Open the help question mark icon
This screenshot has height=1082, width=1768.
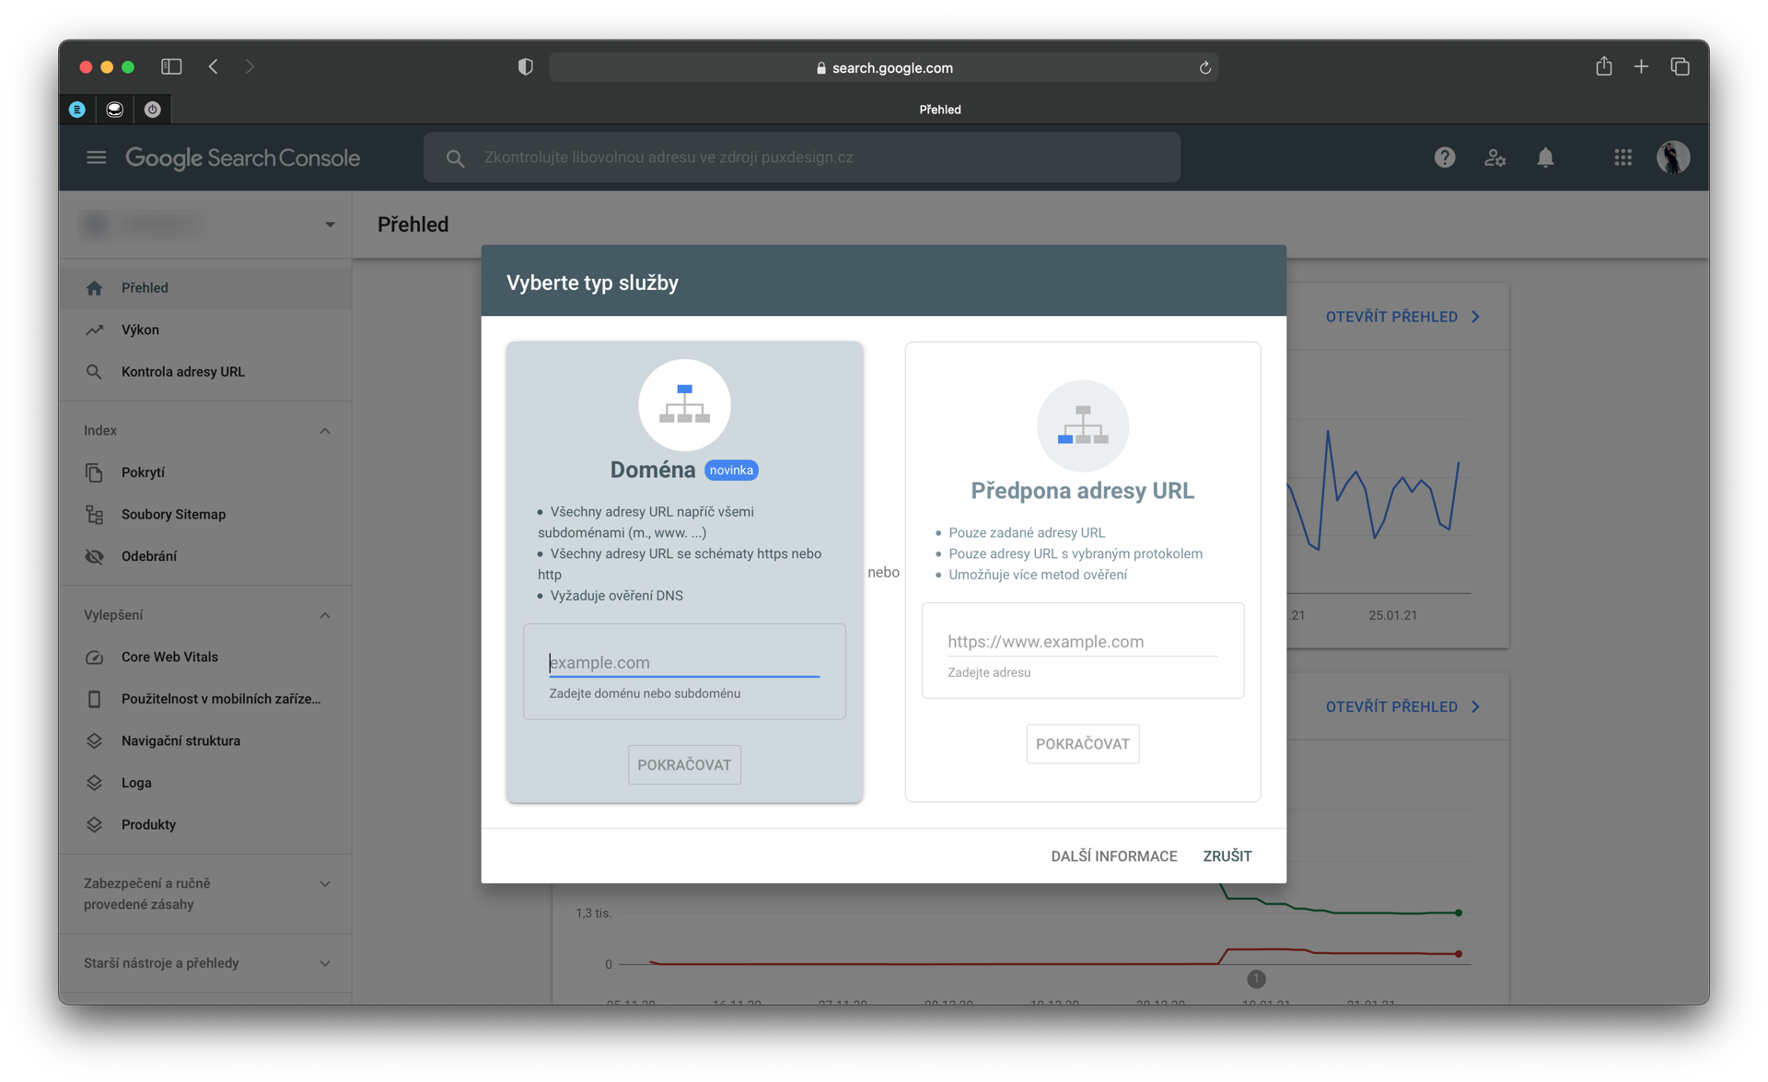click(1444, 157)
